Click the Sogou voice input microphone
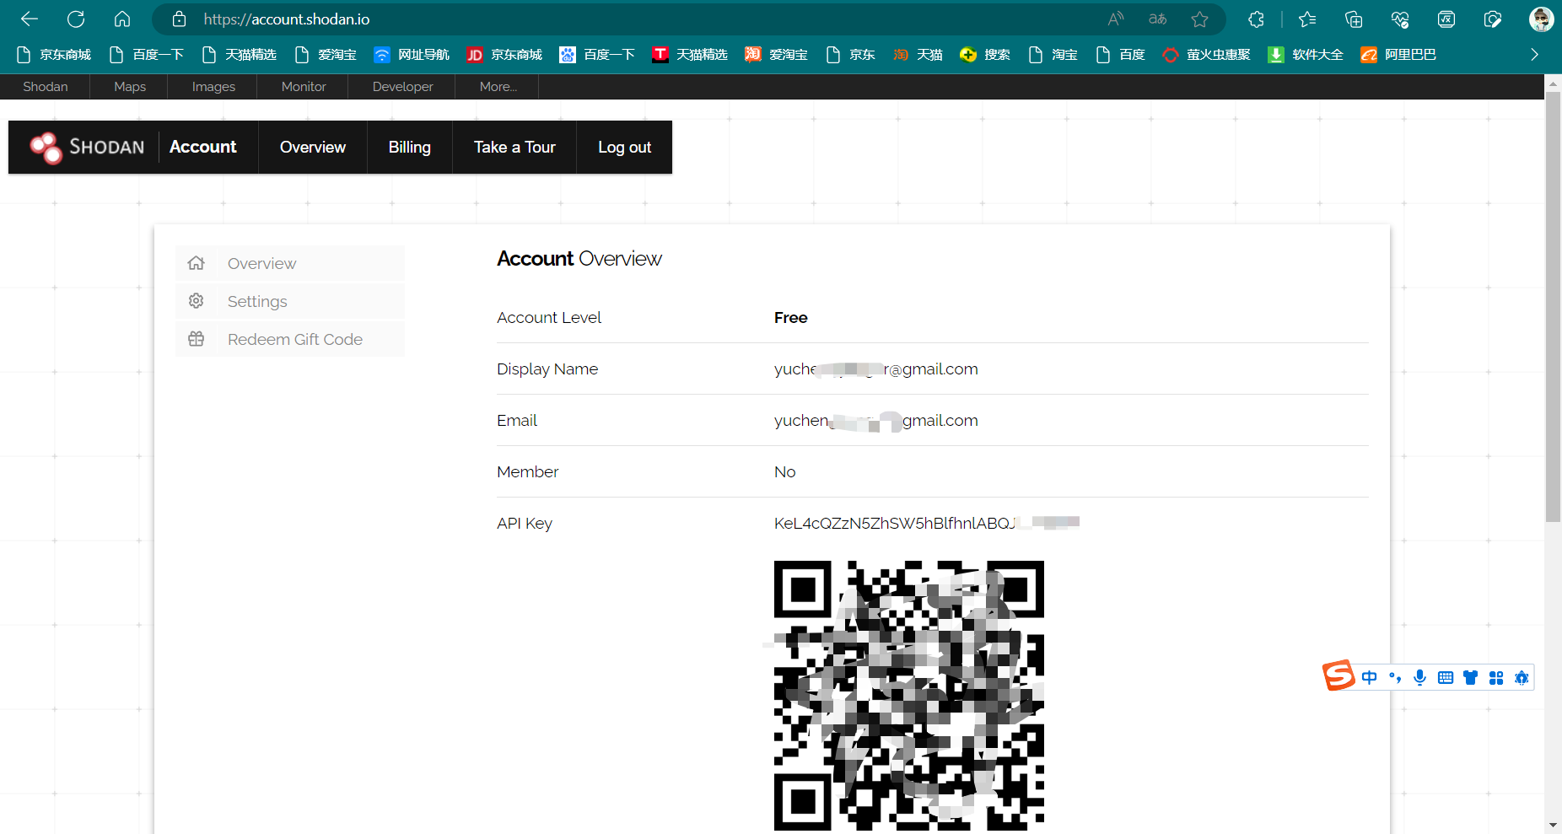 point(1420,677)
